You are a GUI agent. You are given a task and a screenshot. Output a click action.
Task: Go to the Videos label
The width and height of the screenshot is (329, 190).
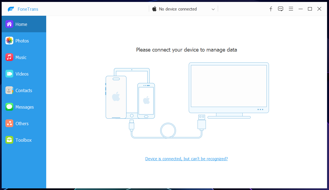pyautogui.click(x=22, y=74)
